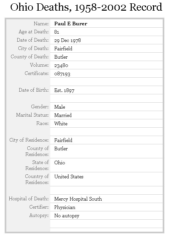Click the State of Residence value Ohio

point(60,163)
